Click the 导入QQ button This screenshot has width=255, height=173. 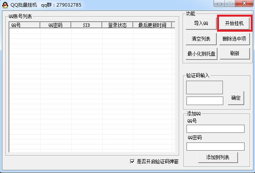point(201,24)
